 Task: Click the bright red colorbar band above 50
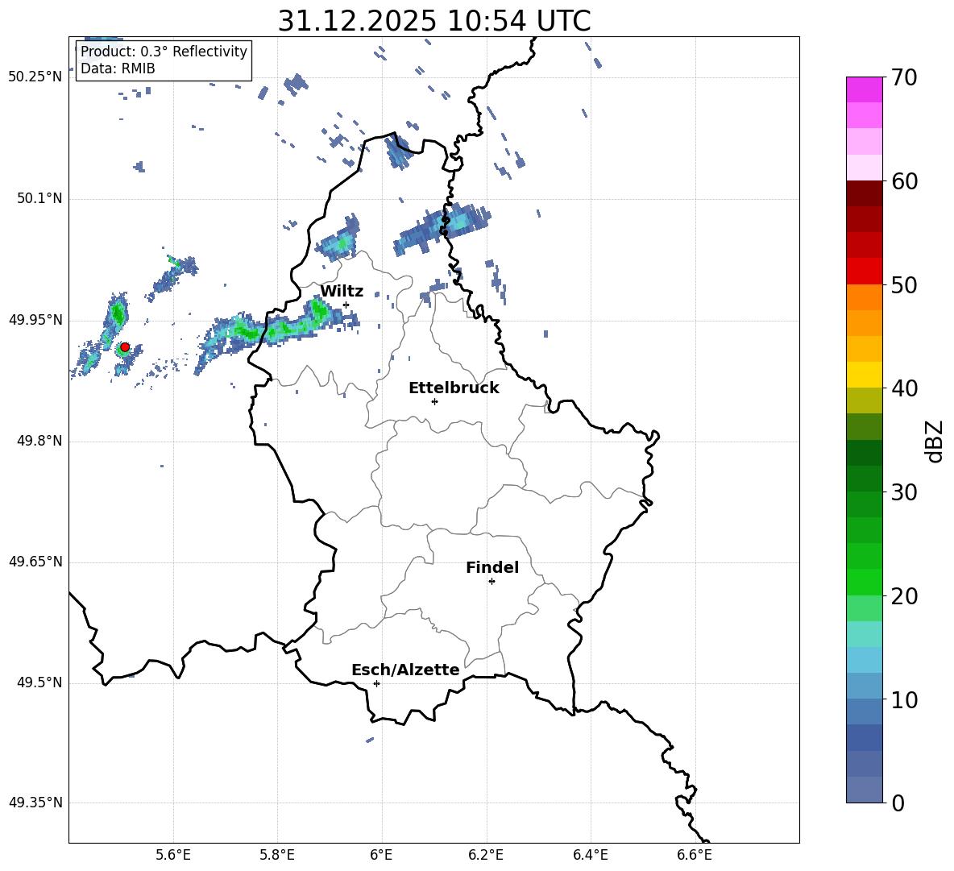[865, 272]
